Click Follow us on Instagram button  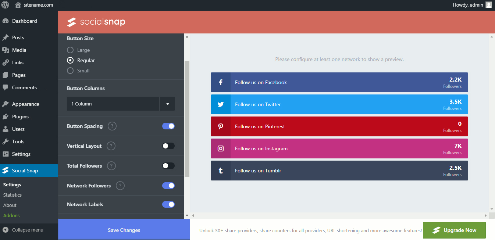339,148
